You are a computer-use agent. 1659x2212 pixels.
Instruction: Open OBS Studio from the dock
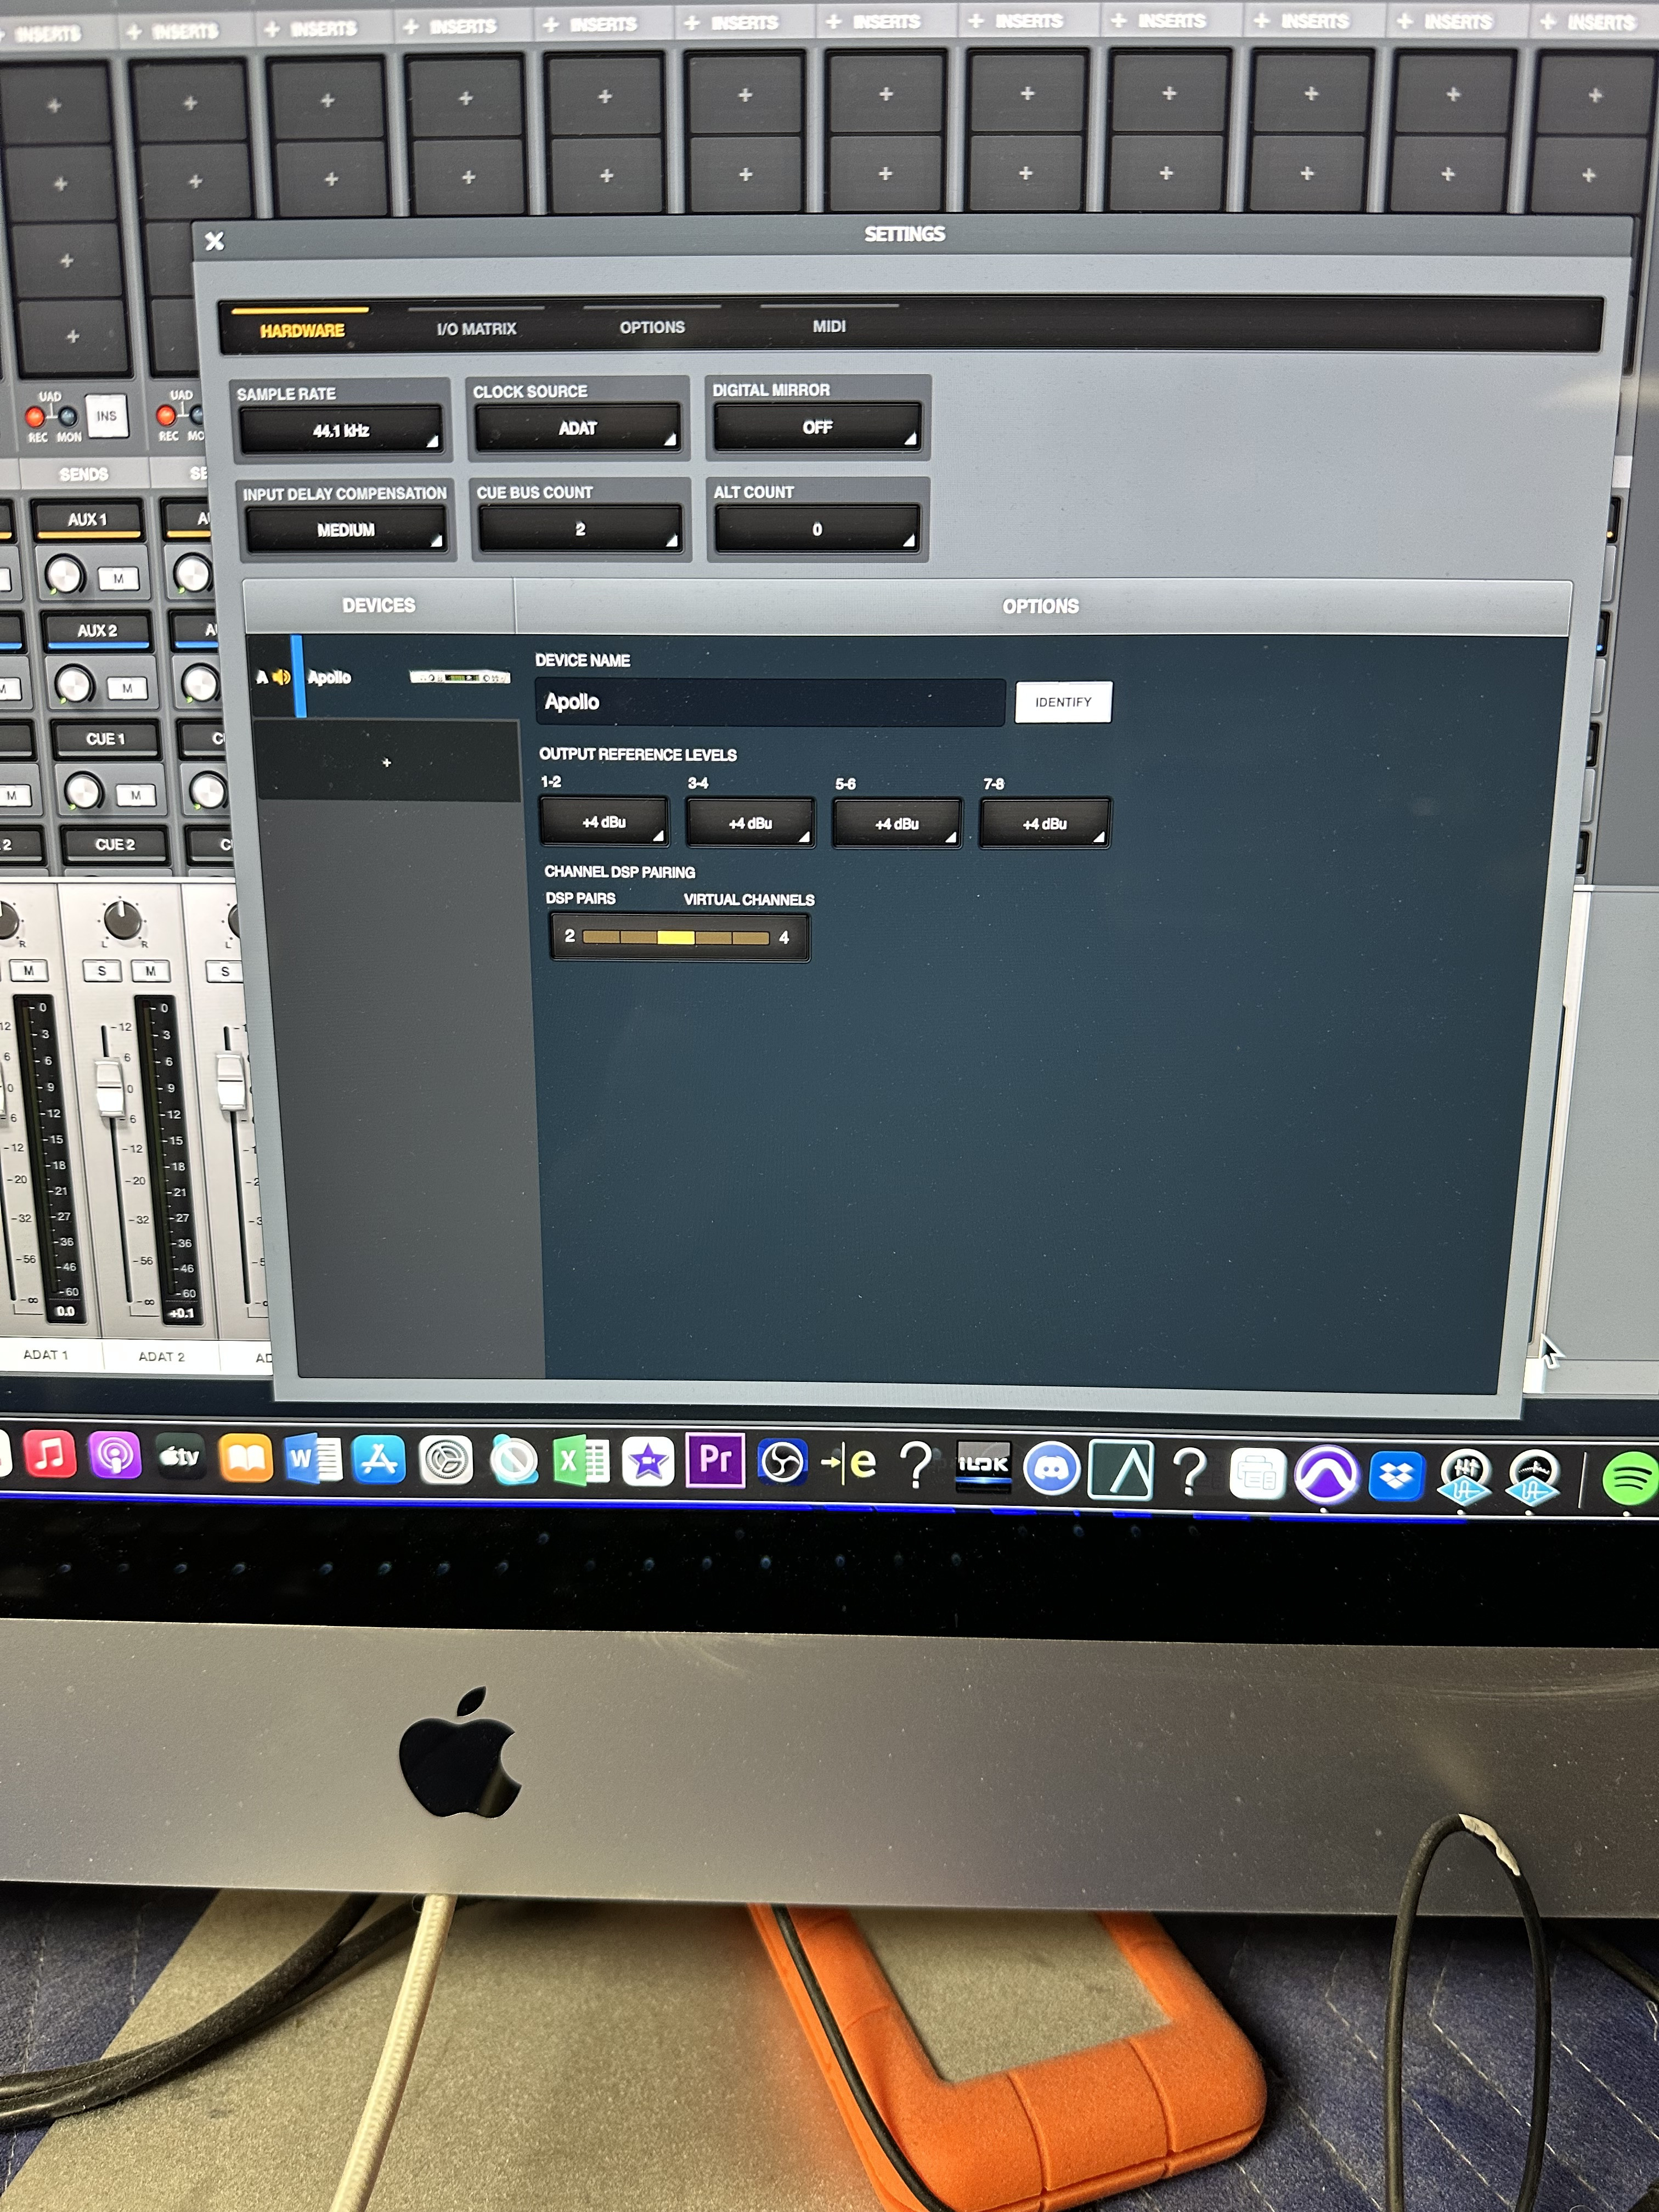(x=782, y=1463)
